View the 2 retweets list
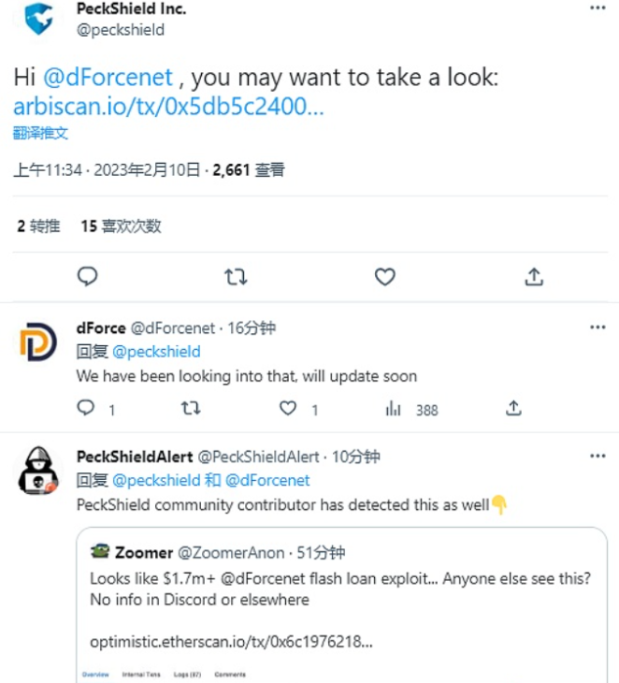 point(38,225)
